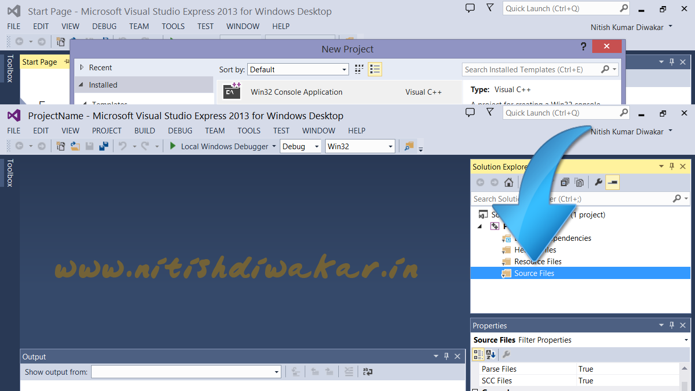This screenshot has width=695, height=391.
Task: Click the notifications filter icon in ProjectName window
Action: click(489, 113)
